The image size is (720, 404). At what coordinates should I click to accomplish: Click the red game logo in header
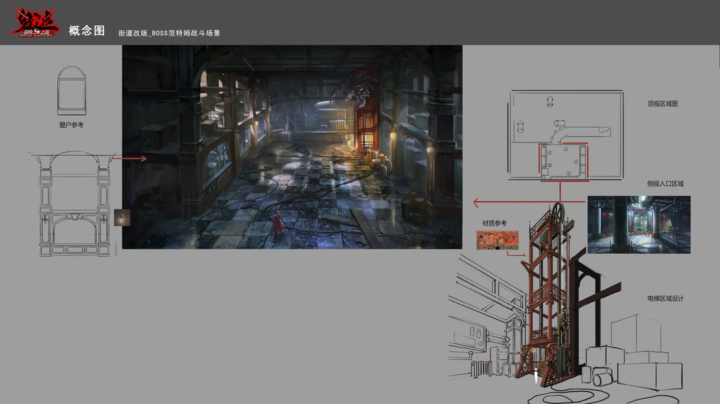click(x=35, y=22)
